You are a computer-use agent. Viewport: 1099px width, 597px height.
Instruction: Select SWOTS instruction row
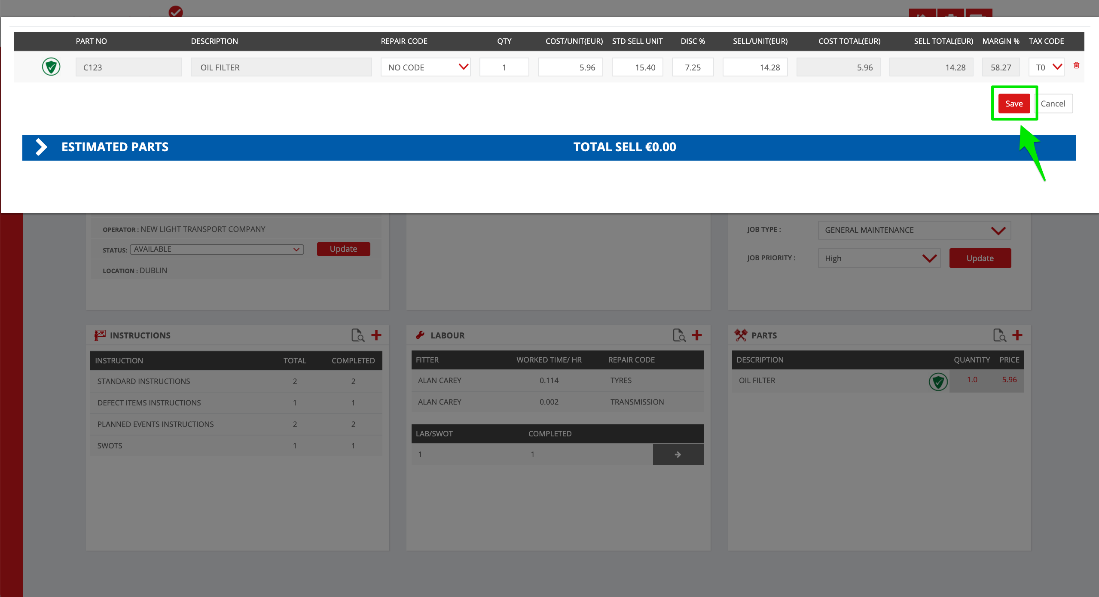pyautogui.click(x=236, y=446)
